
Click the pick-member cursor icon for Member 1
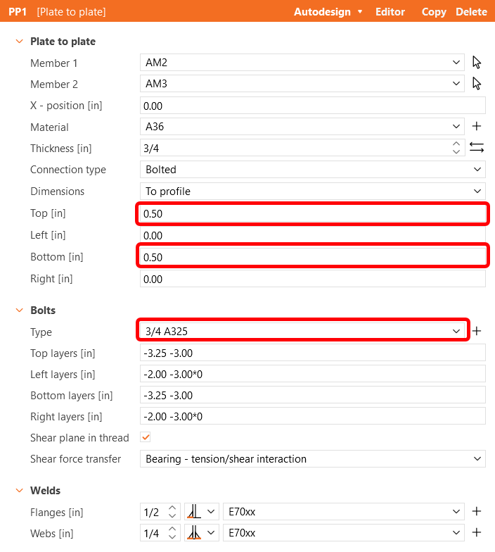pyautogui.click(x=477, y=63)
